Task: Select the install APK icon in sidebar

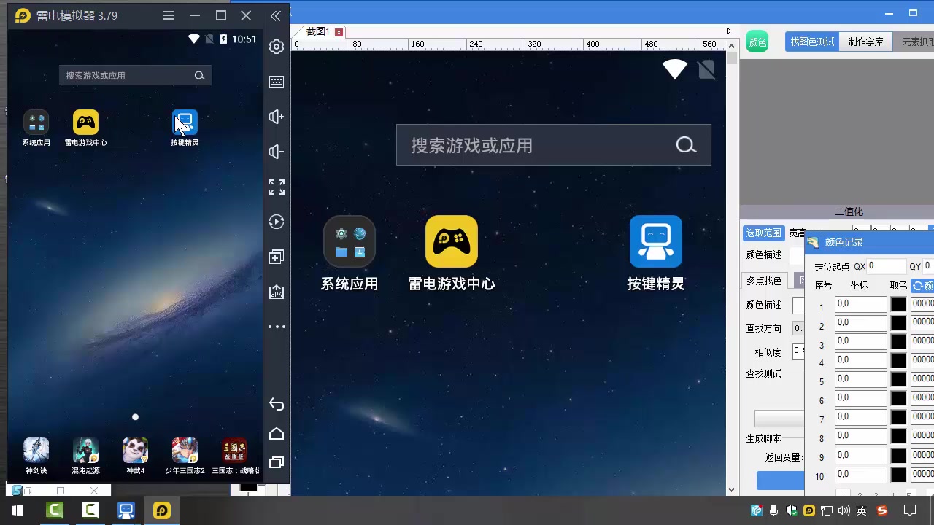Action: [276, 291]
